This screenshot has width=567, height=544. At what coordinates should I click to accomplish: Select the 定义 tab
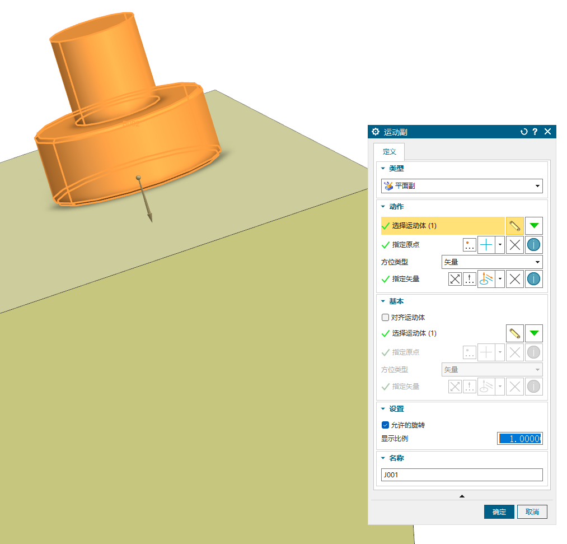pyautogui.click(x=389, y=152)
